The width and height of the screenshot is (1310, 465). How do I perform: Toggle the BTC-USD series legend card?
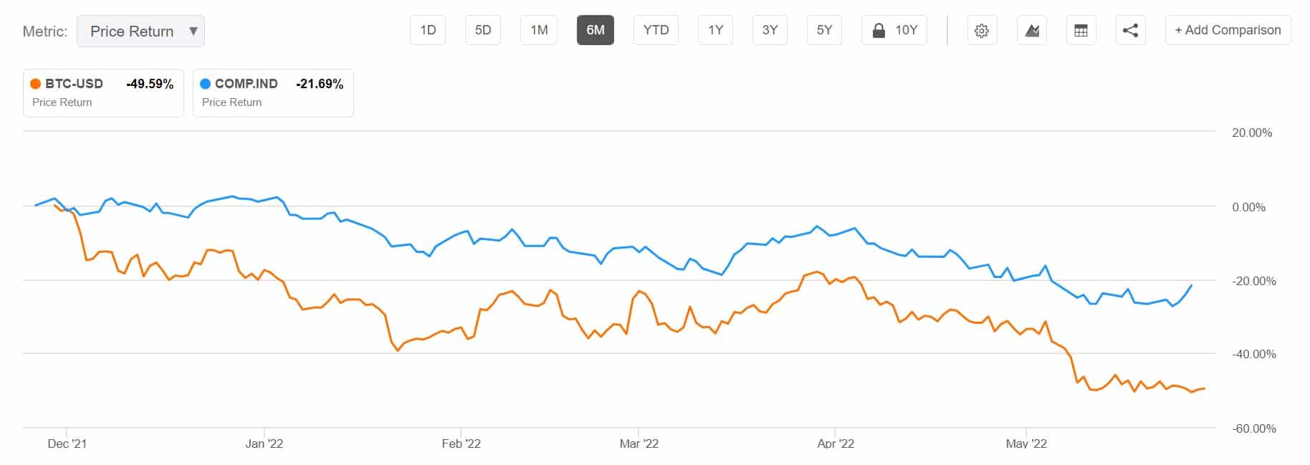[x=103, y=92]
